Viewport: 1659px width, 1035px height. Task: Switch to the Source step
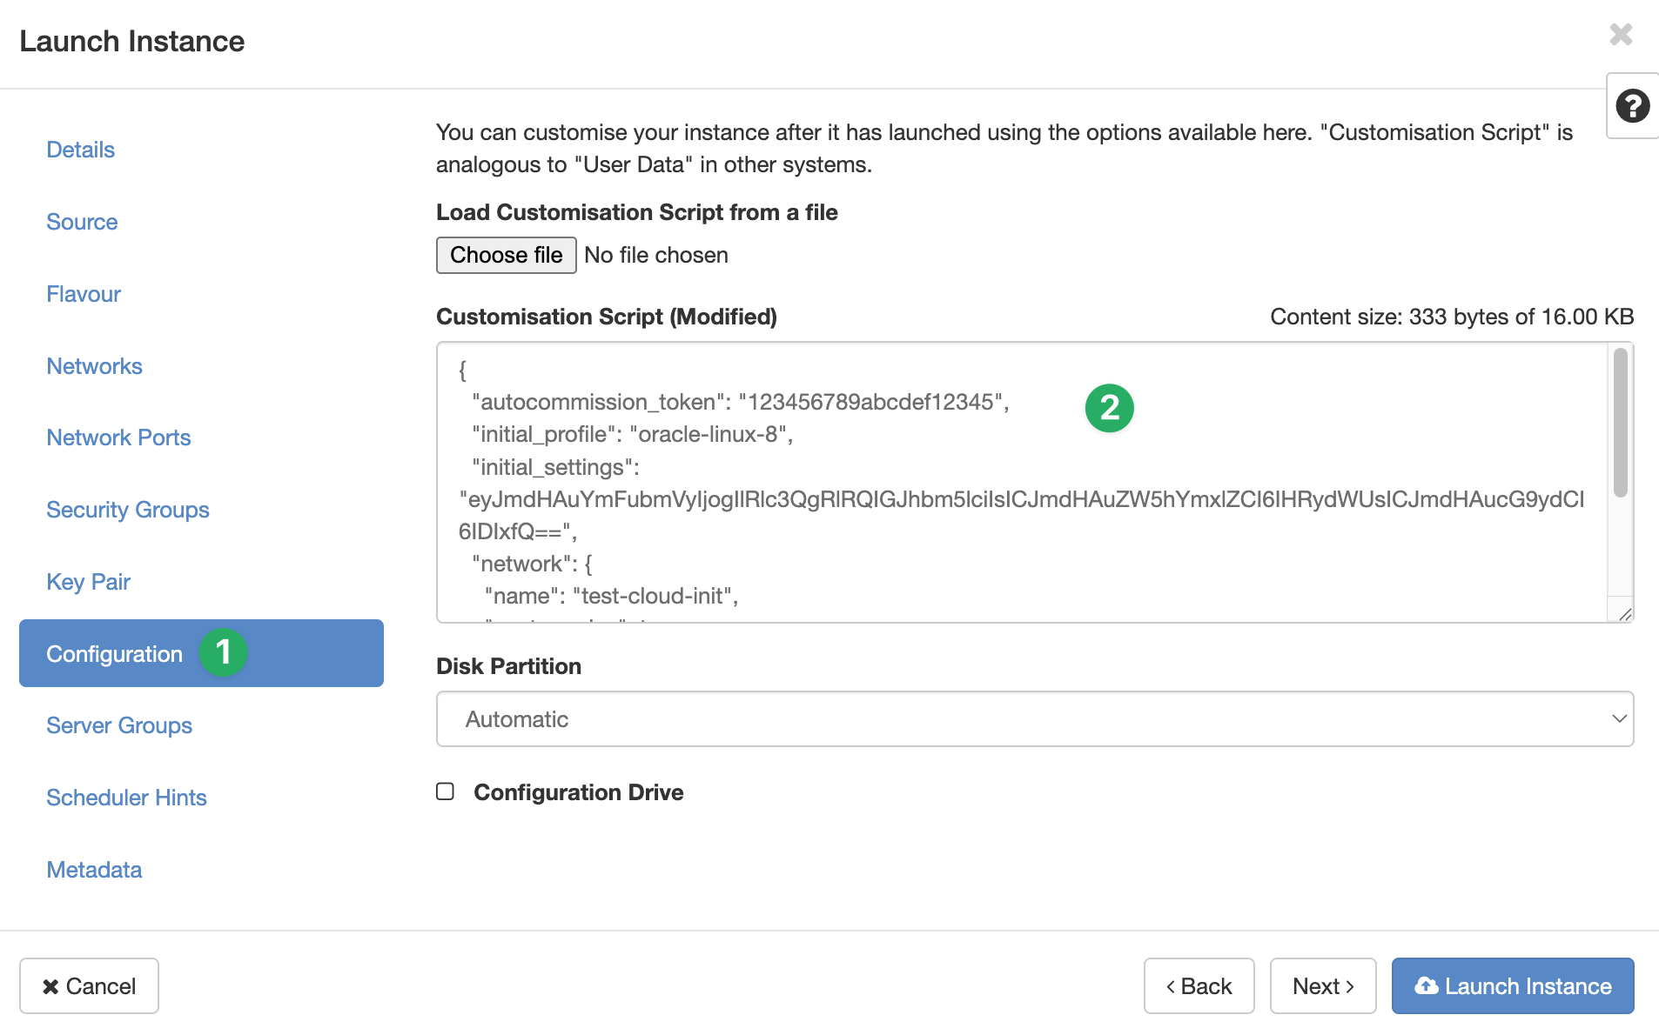point(82,222)
